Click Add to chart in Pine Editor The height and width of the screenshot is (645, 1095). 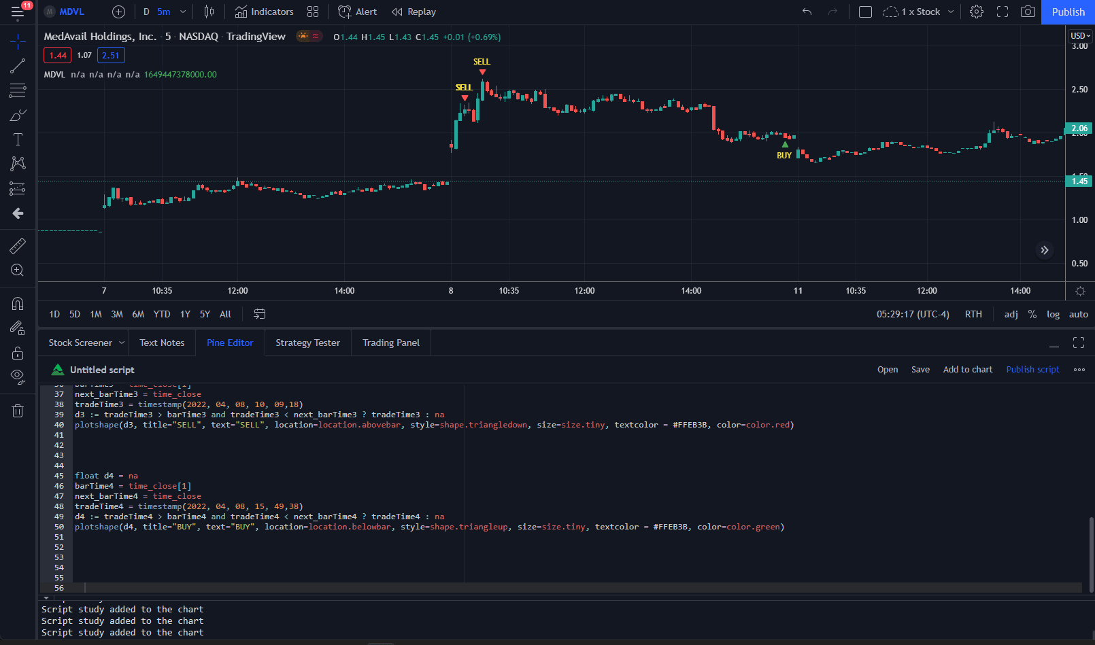coord(967,370)
